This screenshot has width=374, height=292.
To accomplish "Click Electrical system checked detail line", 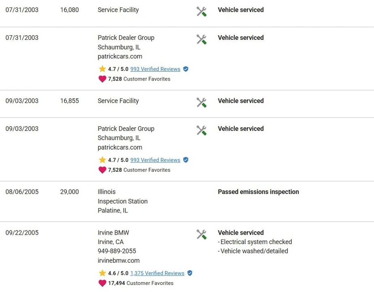I will click(255, 242).
